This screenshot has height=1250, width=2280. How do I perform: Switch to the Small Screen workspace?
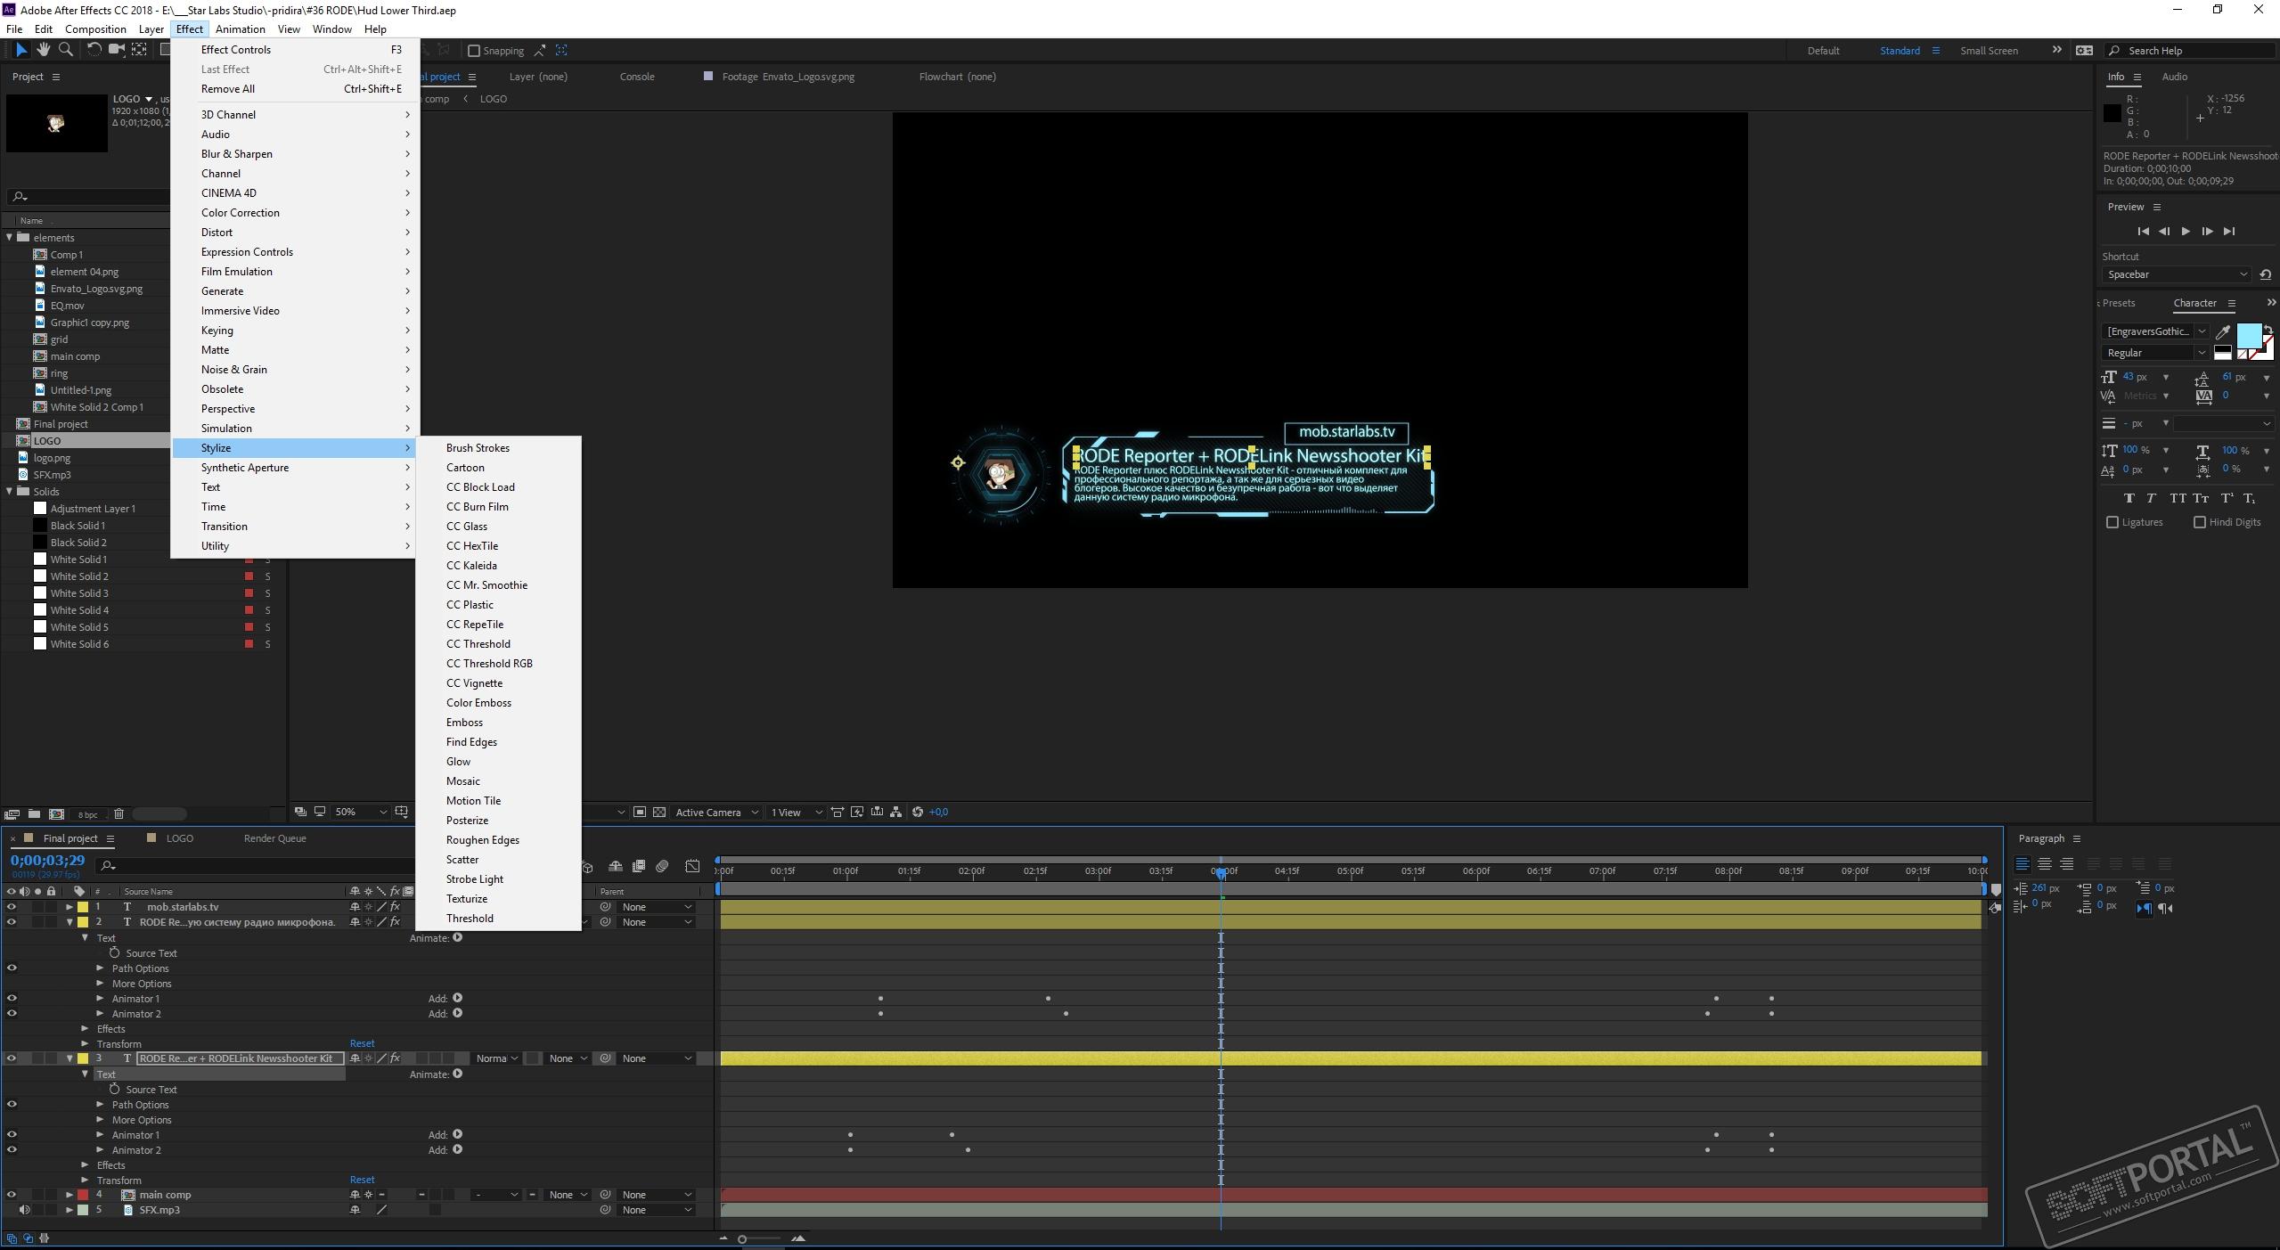pyautogui.click(x=1989, y=51)
